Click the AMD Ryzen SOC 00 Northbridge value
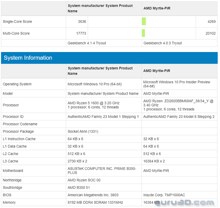Screen dimensions: 220x208 pos(84,180)
